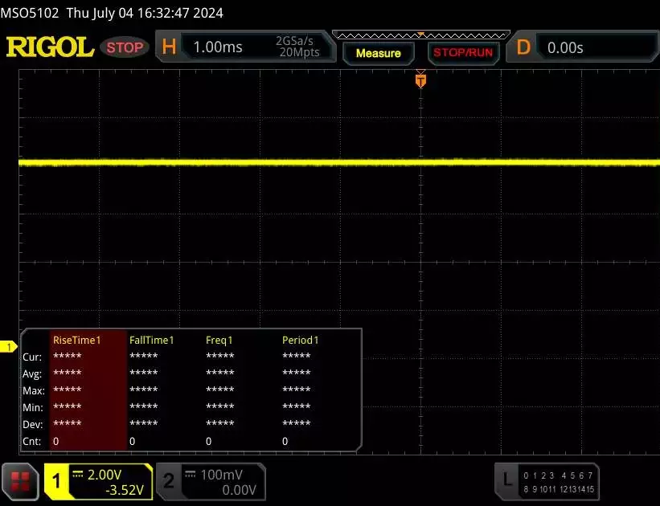This screenshot has width=660, height=506.
Task: Click the date and time header text
Action: [145, 13]
